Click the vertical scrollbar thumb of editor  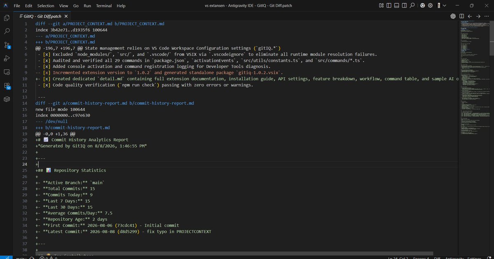492,38
